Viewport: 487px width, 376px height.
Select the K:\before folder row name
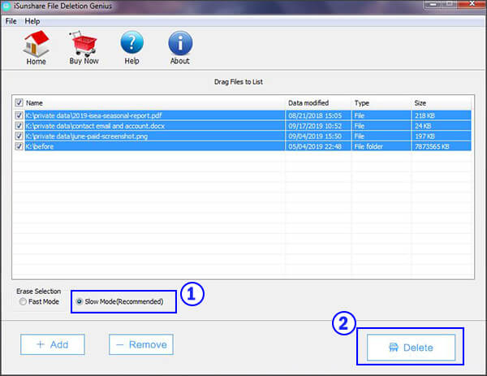click(40, 146)
